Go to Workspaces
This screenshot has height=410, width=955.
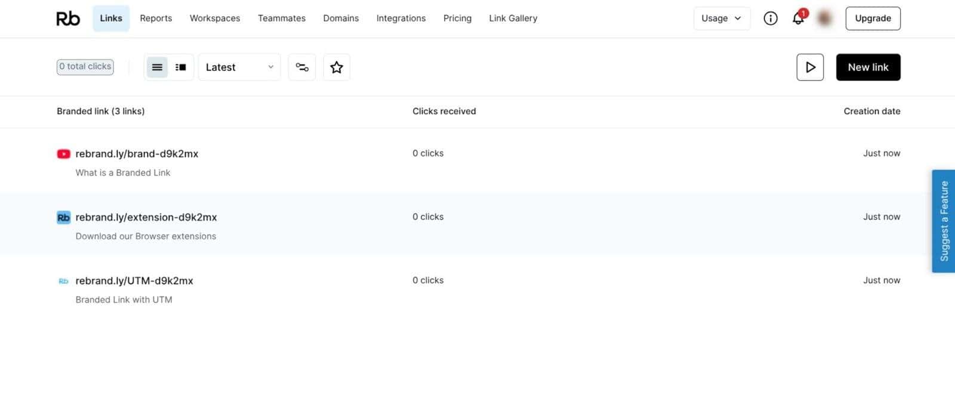[215, 19]
